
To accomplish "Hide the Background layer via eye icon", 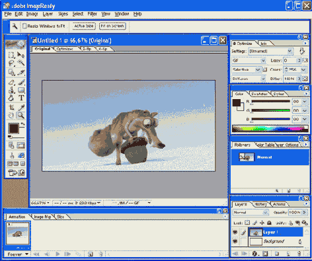I will (x=235, y=241).
